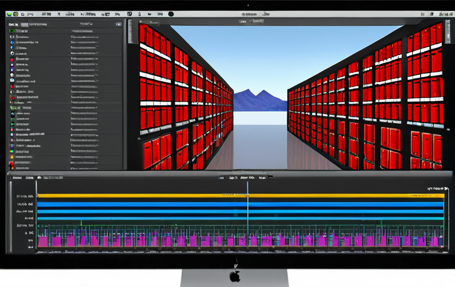The height and width of the screenshot is (287, 455).
Task: Click the light scrollbar at the viewer's left edge
Action: click(x=131, y=32)
